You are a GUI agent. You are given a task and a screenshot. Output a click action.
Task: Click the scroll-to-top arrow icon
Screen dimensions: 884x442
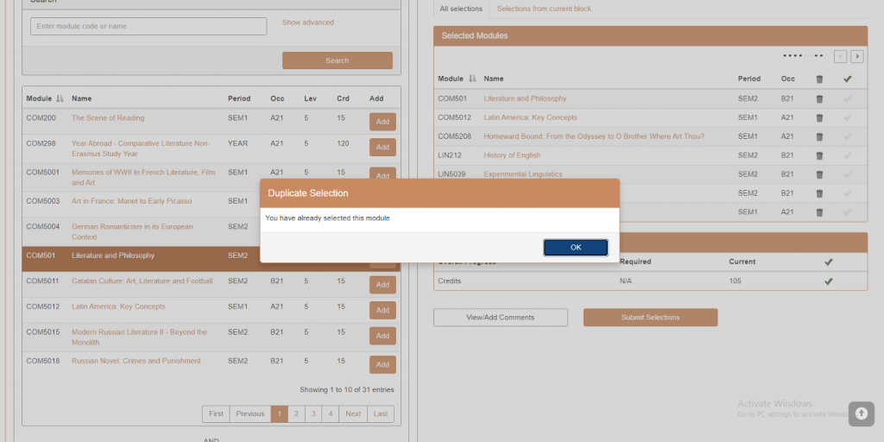[x=861, y=414]
